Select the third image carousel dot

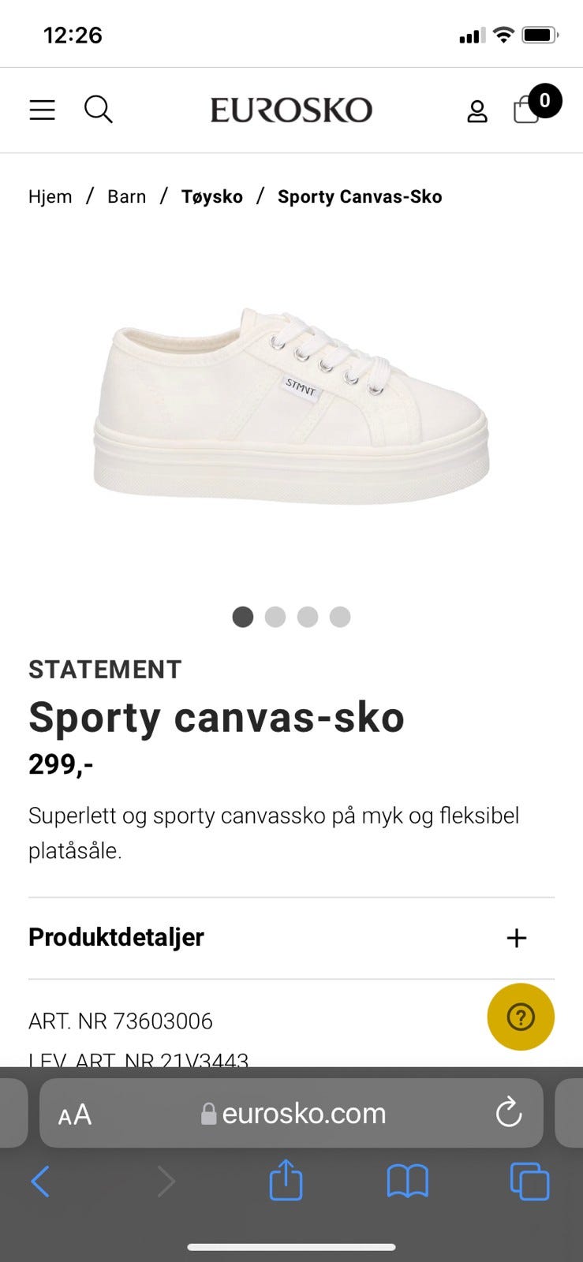pyautogui.click(x=308, y=617)
